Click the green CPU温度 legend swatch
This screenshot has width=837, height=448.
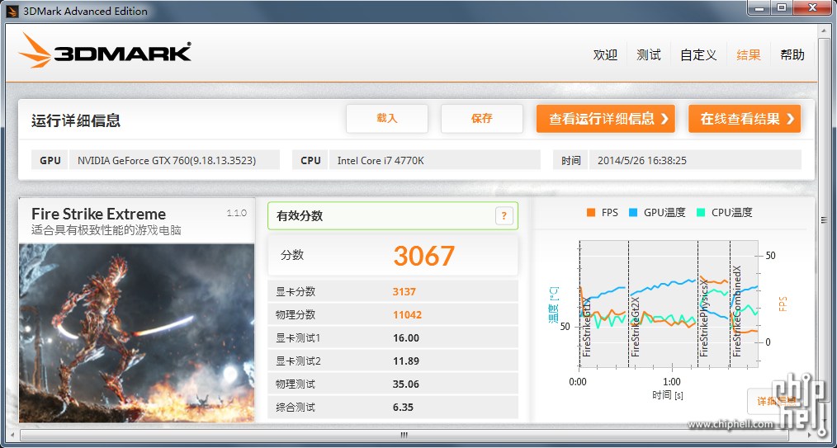(x=701, y=212)
